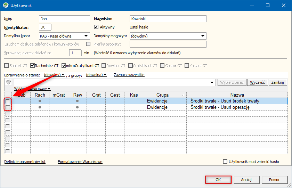The width and height of the screenshot is (292, 188).
Task: Open the Domyślna kasa dropdown
Action: tap(86, 36)
